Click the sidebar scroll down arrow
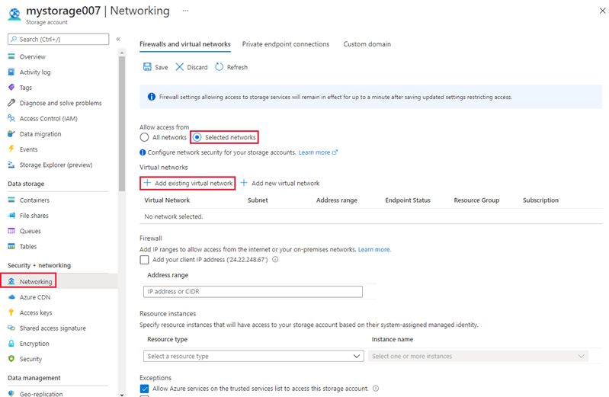The image size is (609, 397). (x=122, y=395)
